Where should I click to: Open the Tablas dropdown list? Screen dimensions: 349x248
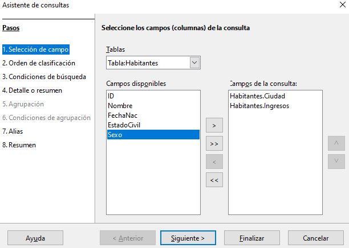pos(194,63)
